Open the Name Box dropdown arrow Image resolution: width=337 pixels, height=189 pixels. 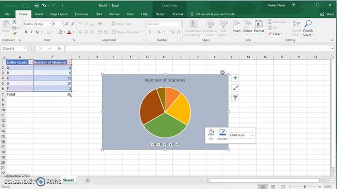(x=25, y=48)
